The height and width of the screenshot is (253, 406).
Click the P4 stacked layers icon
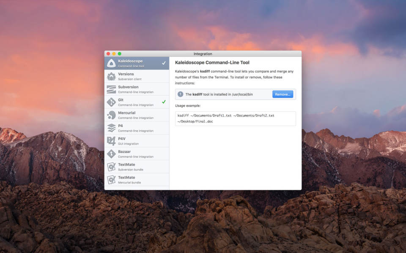(x=111, y=128)
